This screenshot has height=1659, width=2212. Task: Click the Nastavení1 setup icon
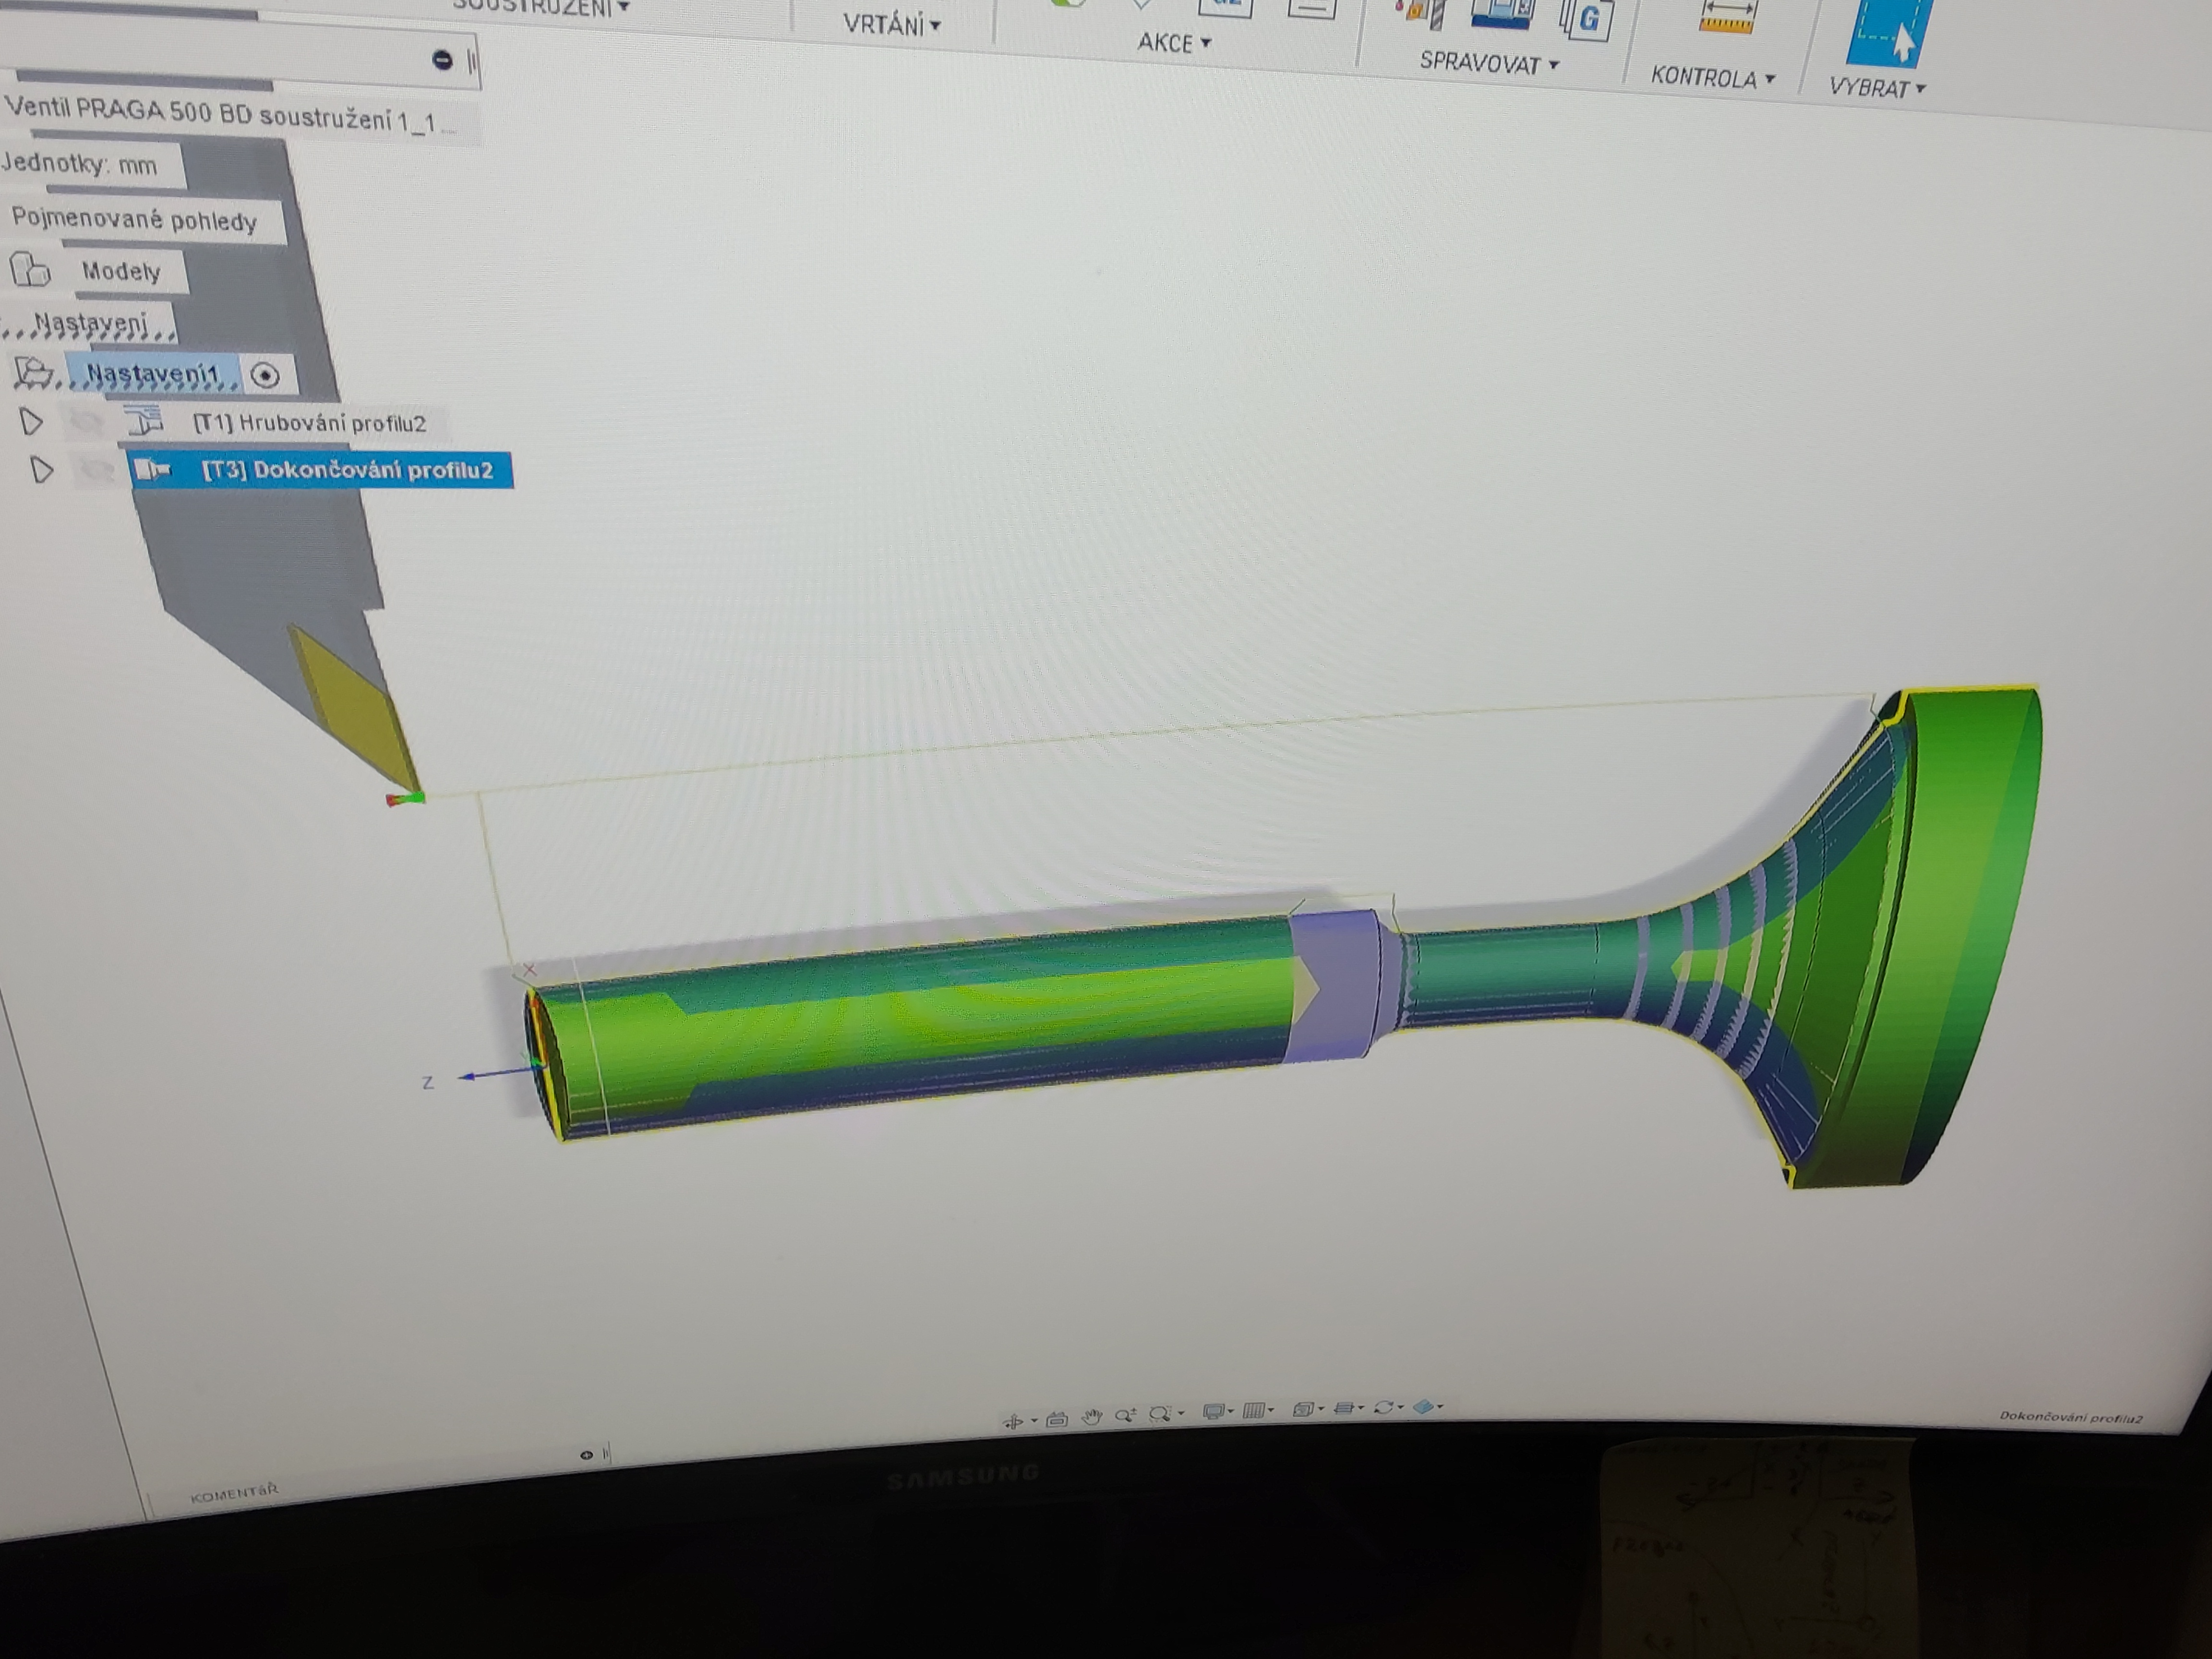33,372
